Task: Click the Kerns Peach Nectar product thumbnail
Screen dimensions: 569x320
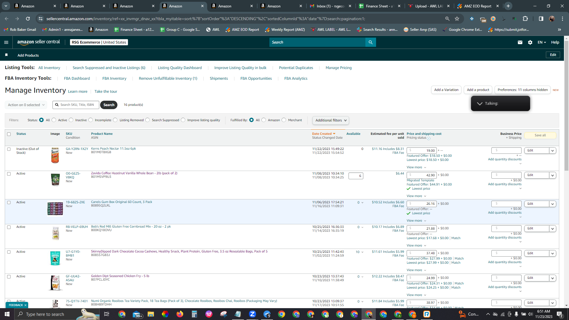Action: [55, 155]
